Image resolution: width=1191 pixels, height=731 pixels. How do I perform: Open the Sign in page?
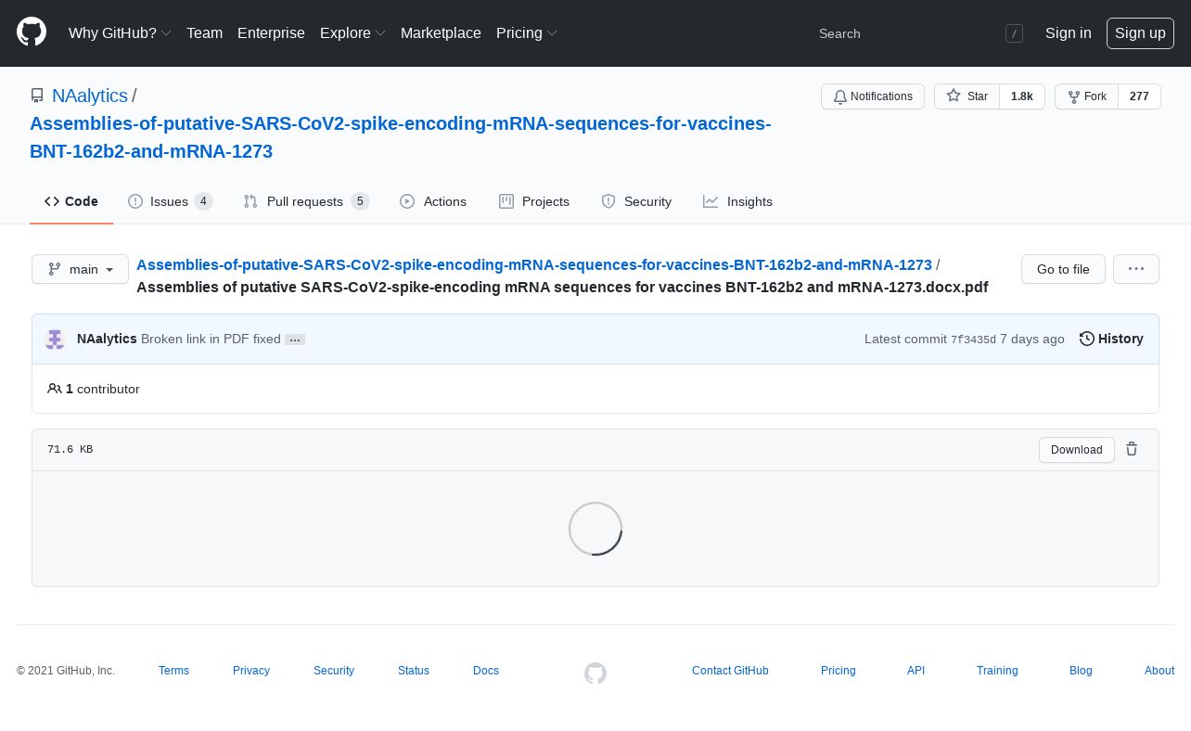point(1068,33)
